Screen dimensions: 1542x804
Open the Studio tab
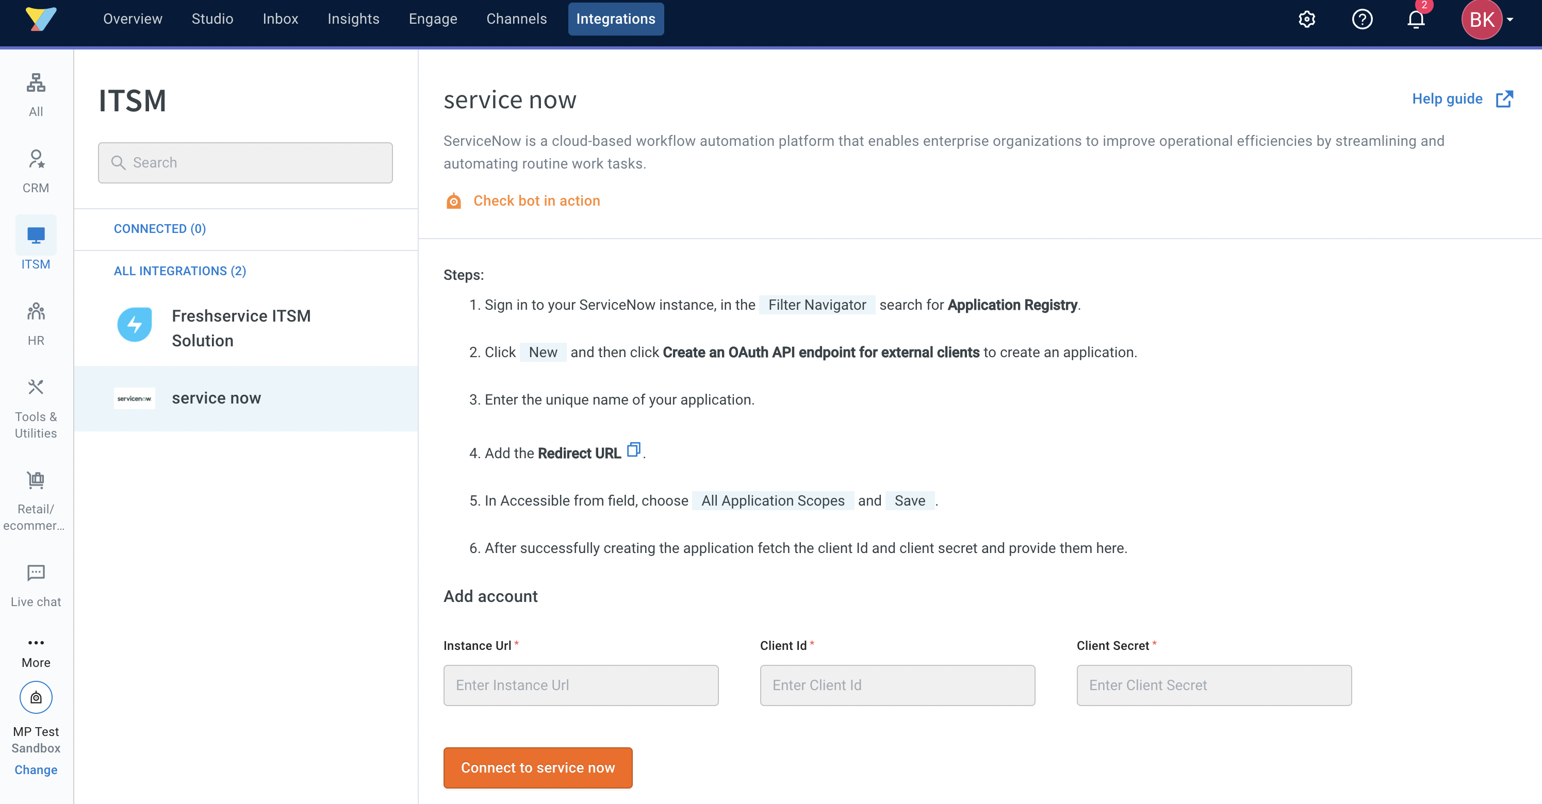click(x=212, y=19)
